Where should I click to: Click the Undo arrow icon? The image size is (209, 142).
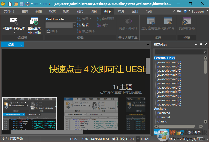click(x=36, y=4)
